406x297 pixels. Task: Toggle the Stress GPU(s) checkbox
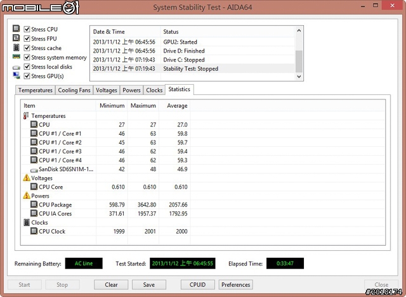pos(27,76)
